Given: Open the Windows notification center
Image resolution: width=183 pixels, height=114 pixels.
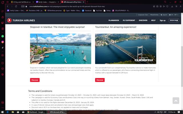Looking at the screenshot, I should pyautogui.click(x=179, y=112).
